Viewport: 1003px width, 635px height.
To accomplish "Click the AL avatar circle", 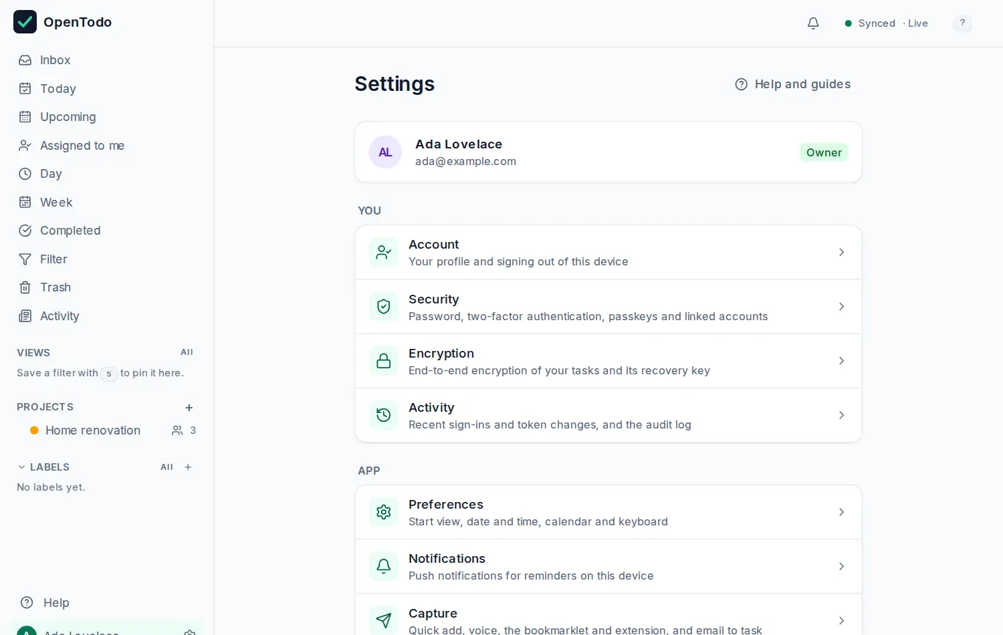I will (x=385, y=152).
